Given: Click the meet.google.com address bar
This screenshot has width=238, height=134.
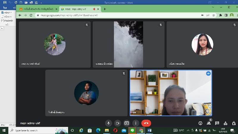Looking at the screenshot, I should tap(119, 15).
